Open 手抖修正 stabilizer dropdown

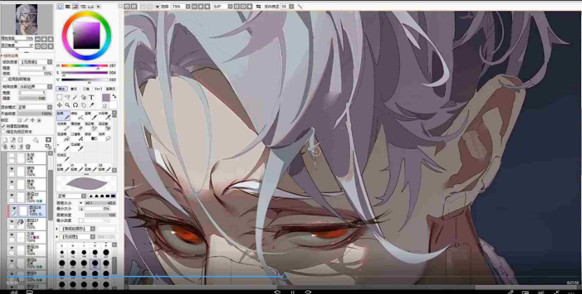click(x=291, y=6)
